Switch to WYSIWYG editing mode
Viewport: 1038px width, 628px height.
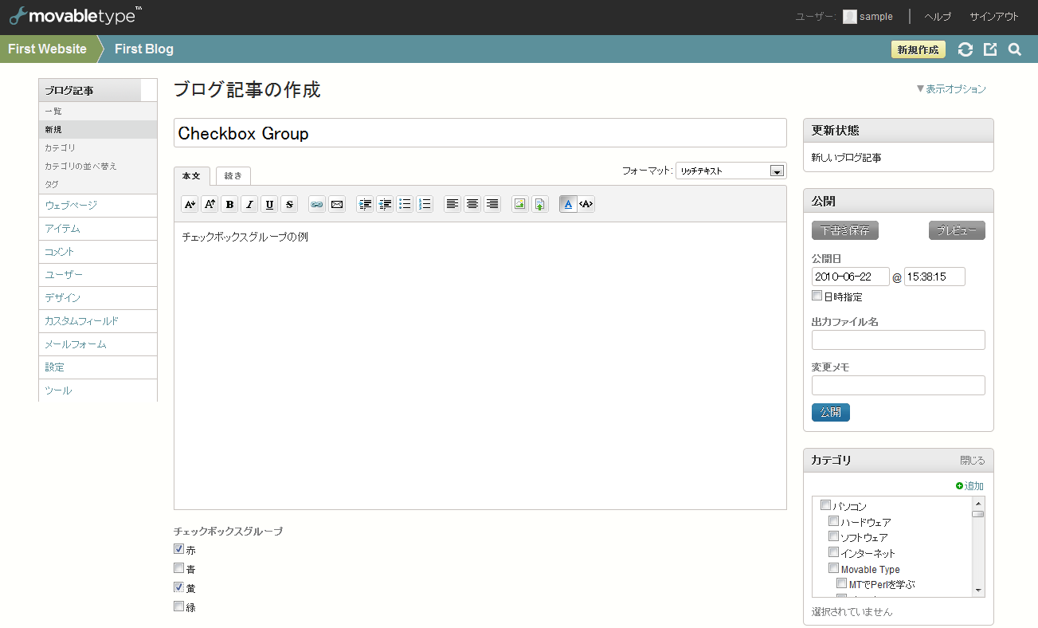(x=568, y=204)
